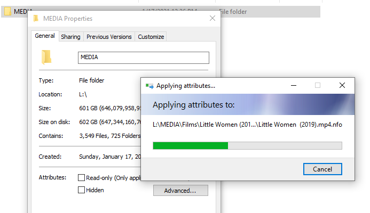Open the Advanced attributes dialog
This screenshot has height=213, width=370.
[180, 191]
